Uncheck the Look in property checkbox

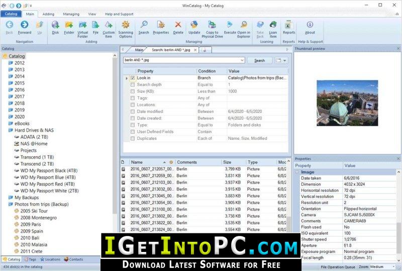(133, 78)
